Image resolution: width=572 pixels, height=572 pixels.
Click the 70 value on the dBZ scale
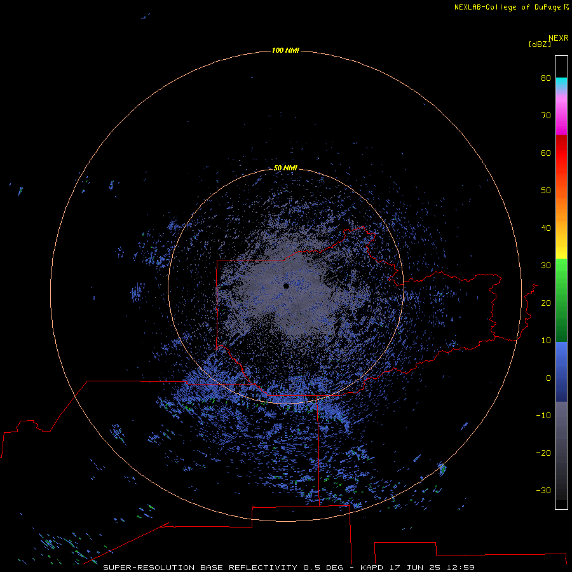click(x=546, y=116)
